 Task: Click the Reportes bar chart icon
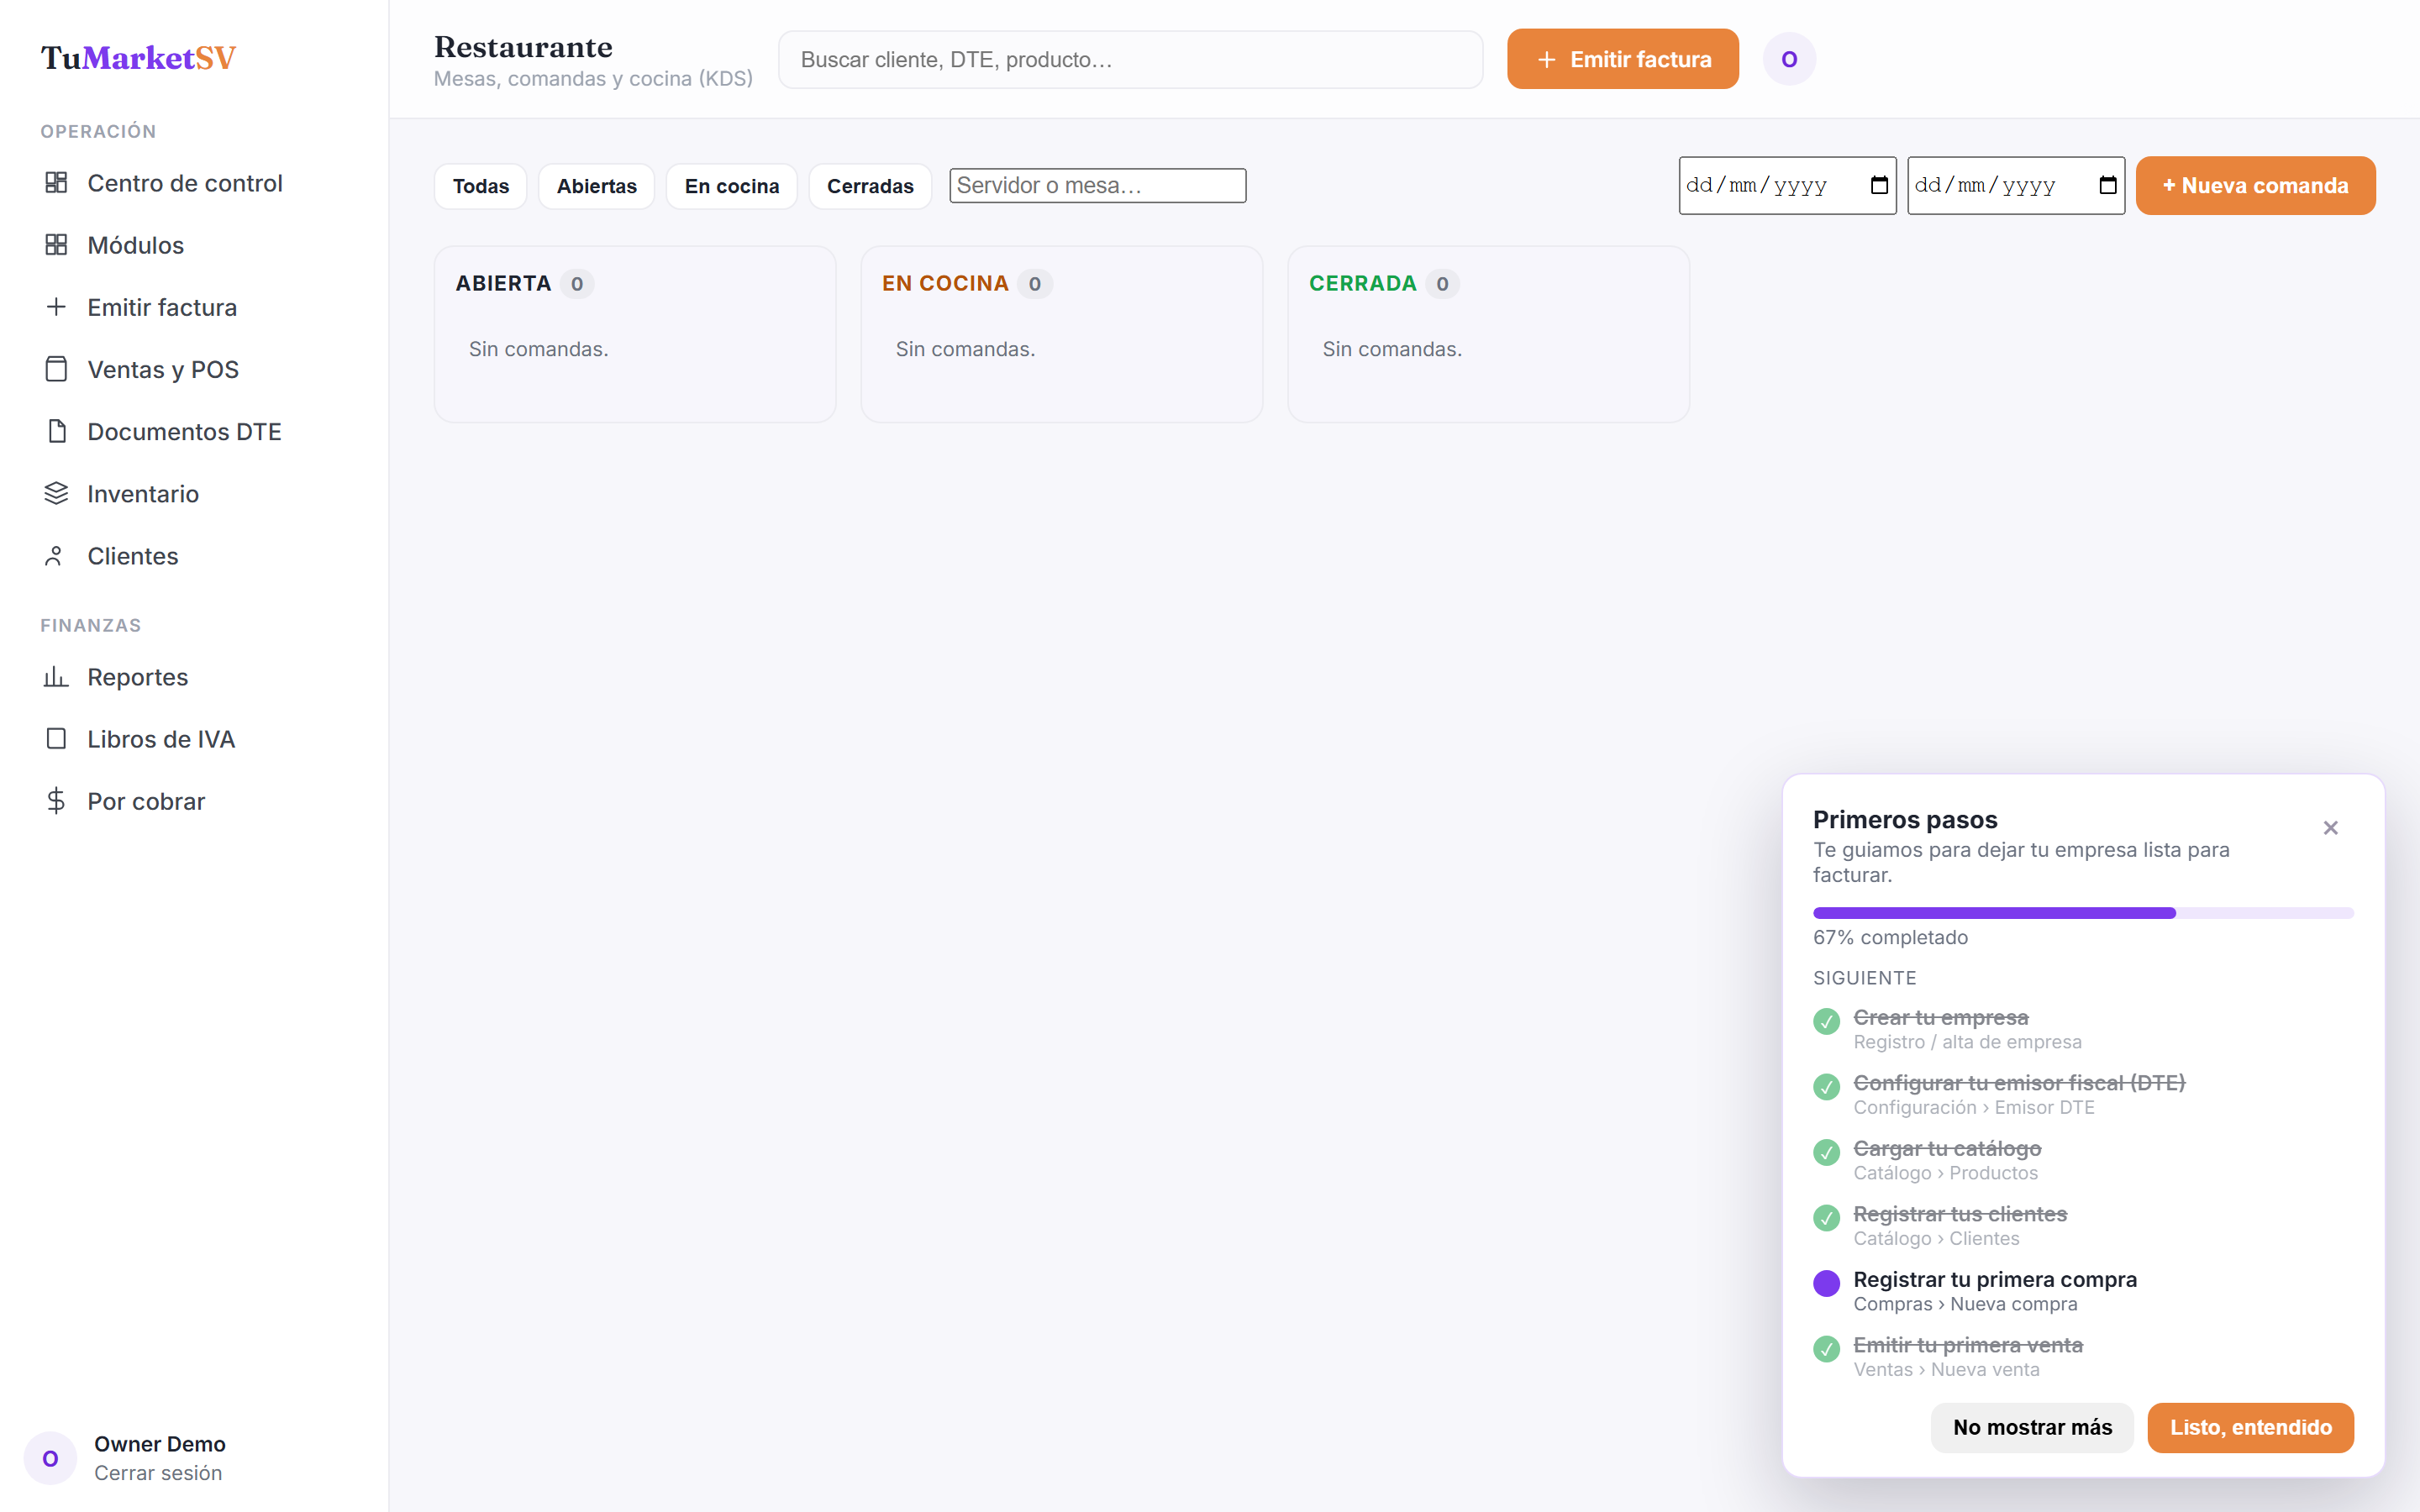(x=56, y=677)
